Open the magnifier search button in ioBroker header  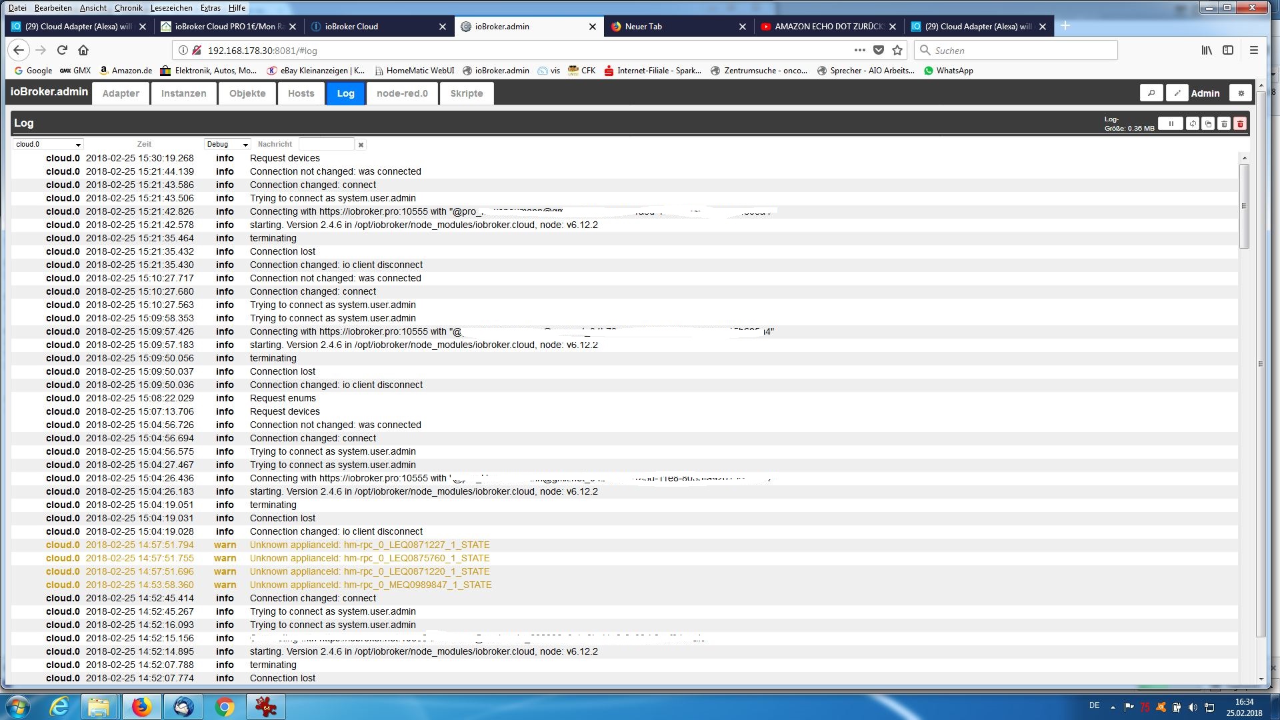coord(1151,93)
